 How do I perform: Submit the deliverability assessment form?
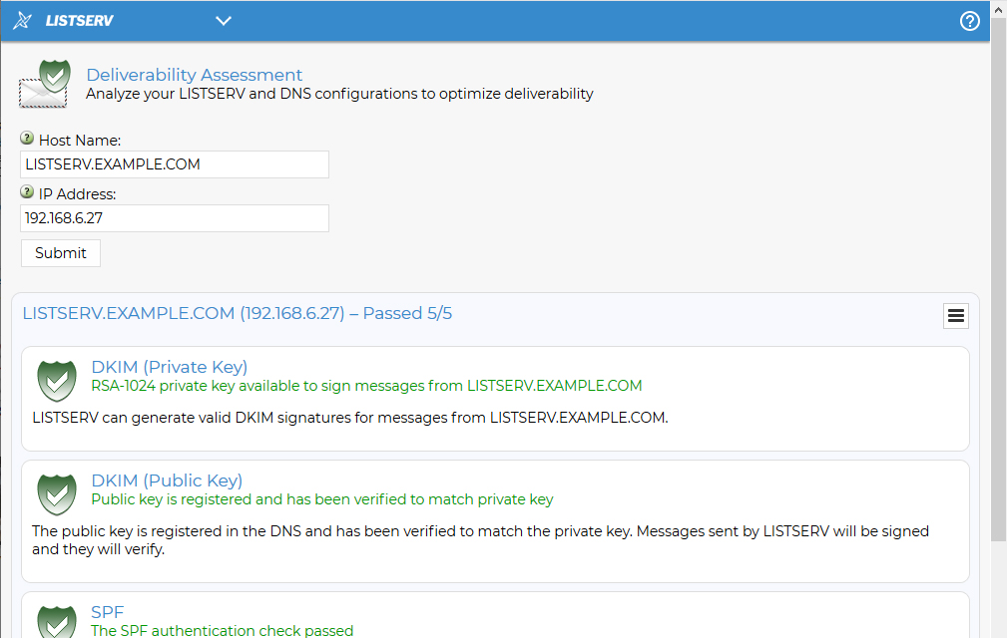pos(60,253)
